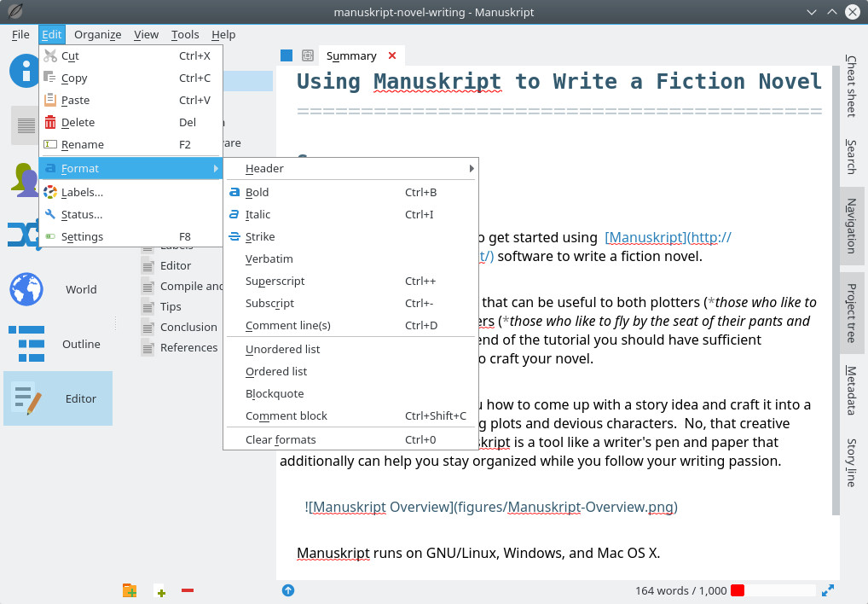This screenshot has height=604, width=868.
Task: Click the Copy icon in Edit menu
Action: coord(50,78)
